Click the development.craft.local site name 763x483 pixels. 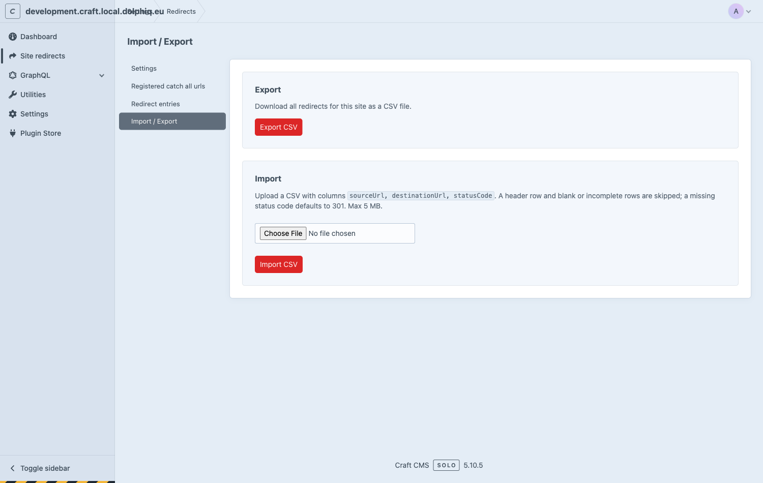pos(95,11)
